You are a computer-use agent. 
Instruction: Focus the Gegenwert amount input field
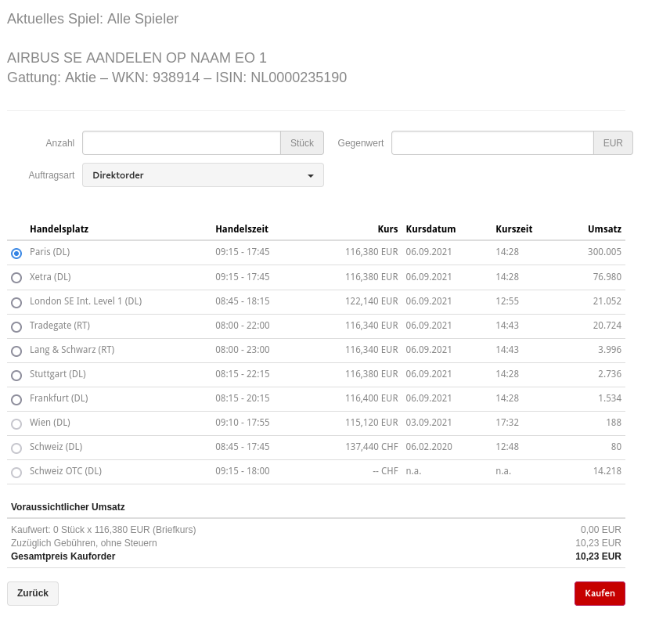(492, 143)
